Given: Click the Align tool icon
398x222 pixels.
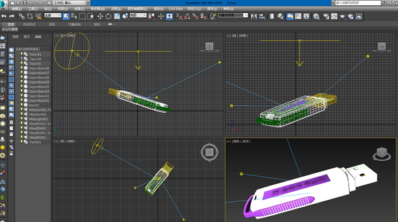Looking at the screenshot, I should coord(263,17).
